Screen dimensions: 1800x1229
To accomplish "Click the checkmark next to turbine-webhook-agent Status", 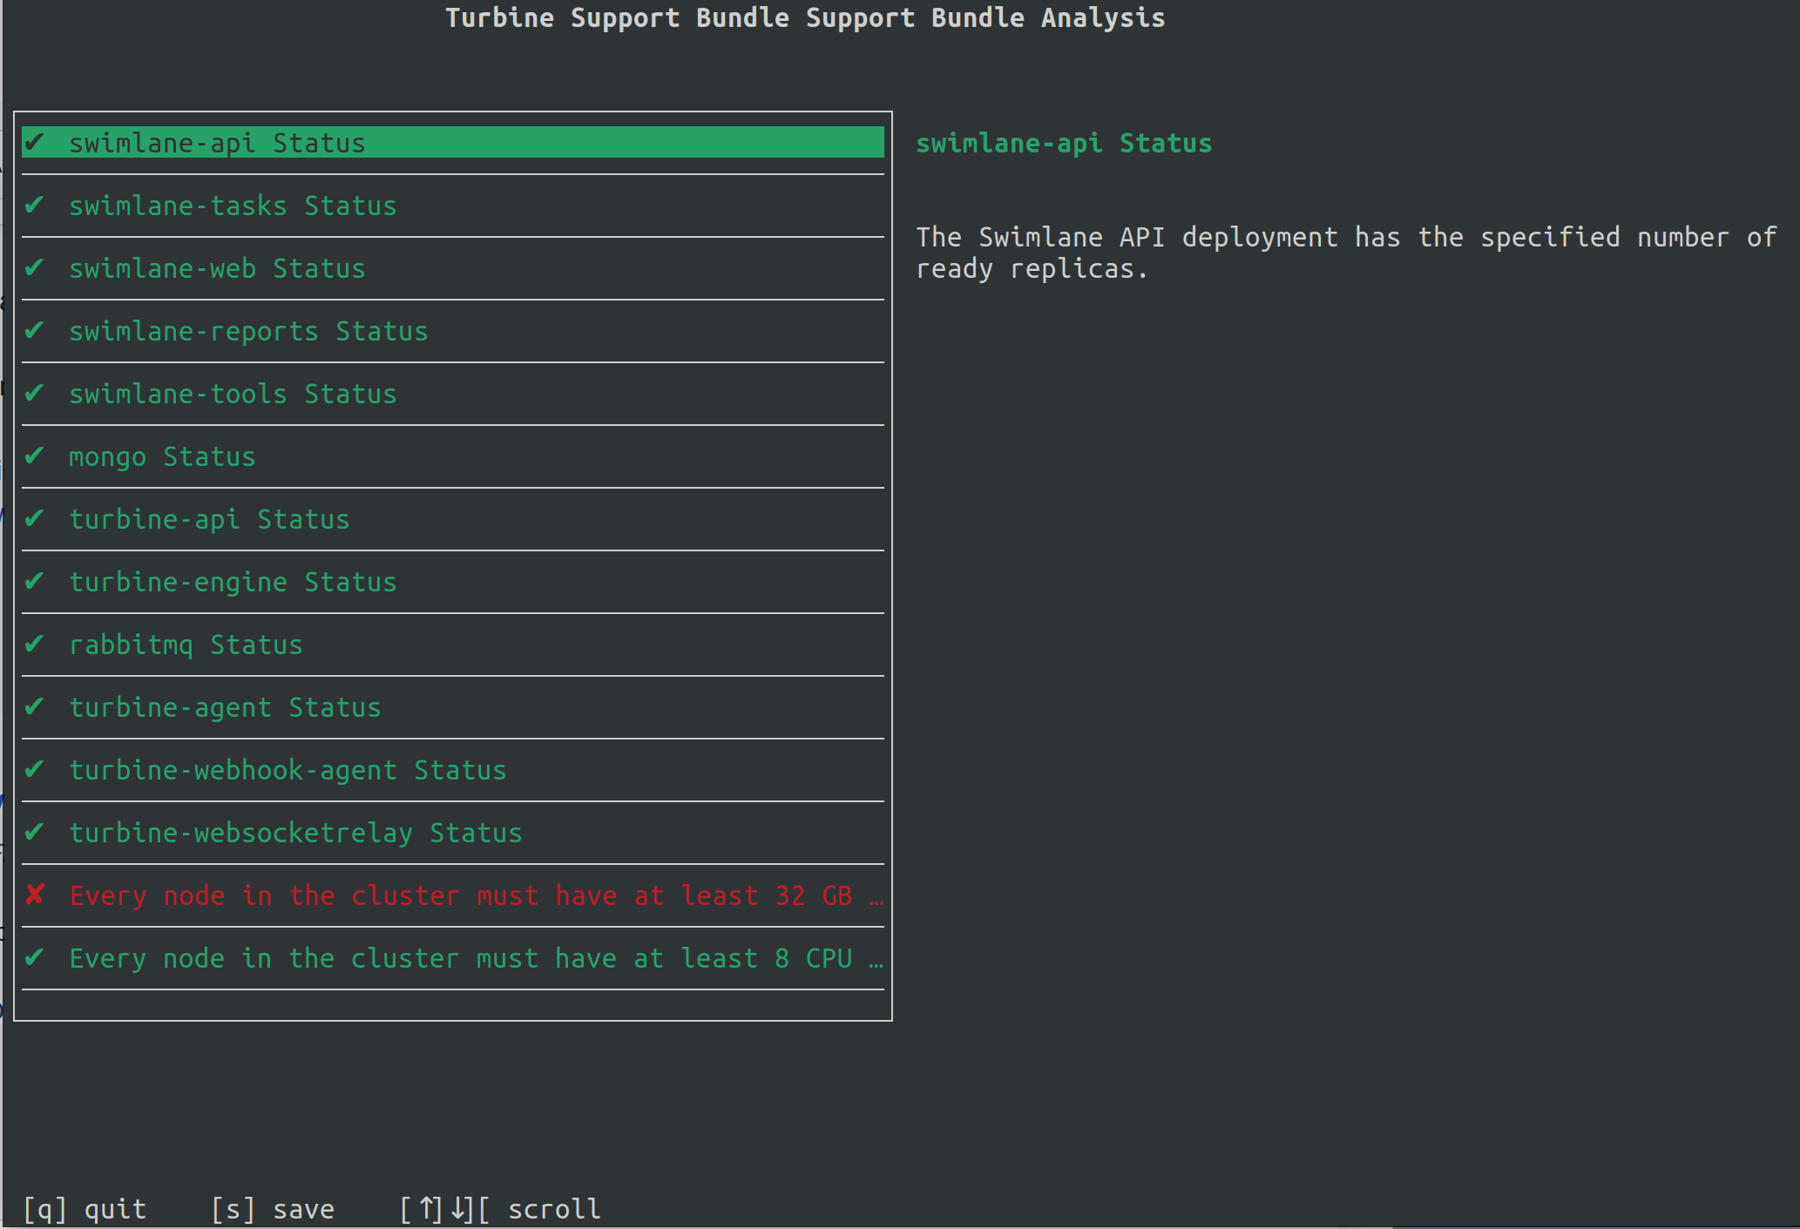I will pyautogui.click(x=34, y=769).
